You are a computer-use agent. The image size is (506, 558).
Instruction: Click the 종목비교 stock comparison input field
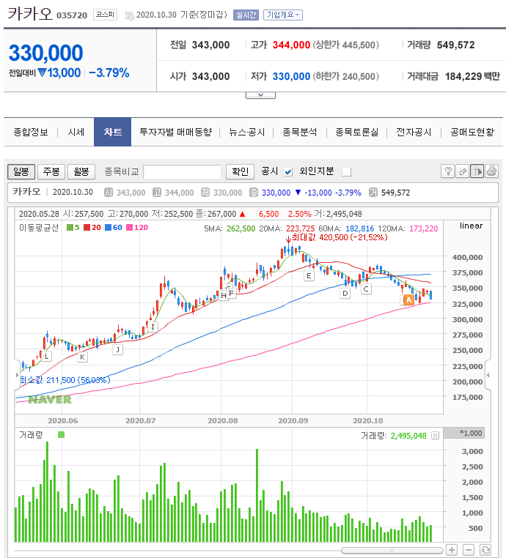tap(182, 172)
